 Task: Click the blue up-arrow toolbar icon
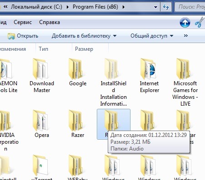pyautogui.click(x=185, y=23)
